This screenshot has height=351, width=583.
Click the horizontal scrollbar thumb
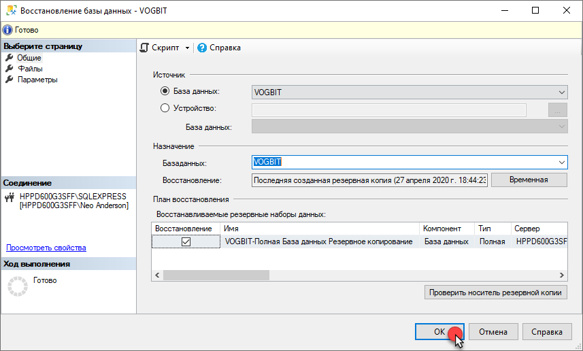(216, 275)
